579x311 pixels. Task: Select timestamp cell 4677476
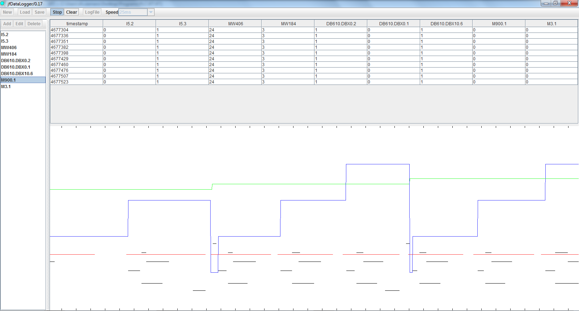pyautogui.click(x=77, y=70)
